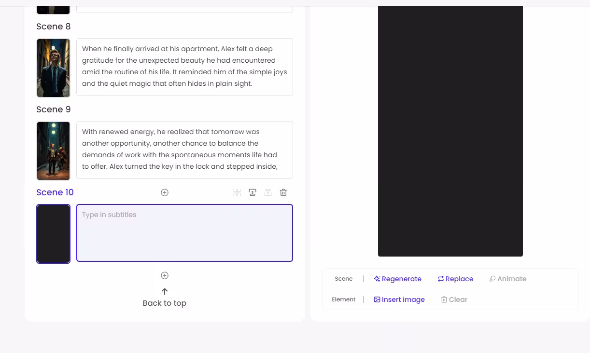
Task: Click the Back to top arrow
Action: pyautogui.click(x=165, y=291)
